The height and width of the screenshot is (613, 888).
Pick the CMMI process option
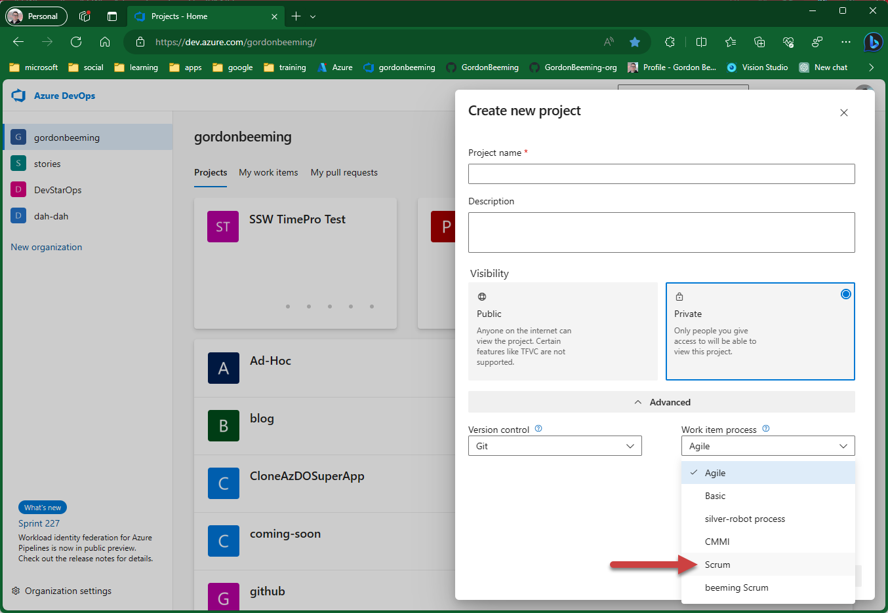(x=717, y=542)
